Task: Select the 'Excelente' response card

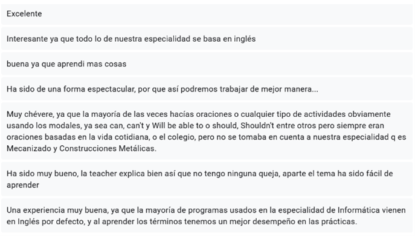Action: (207, 14)
